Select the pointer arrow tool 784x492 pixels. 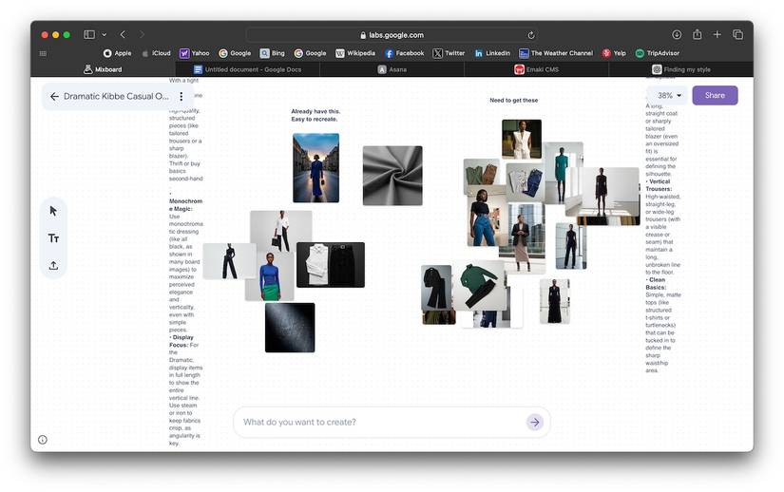[x=53, y=211]
